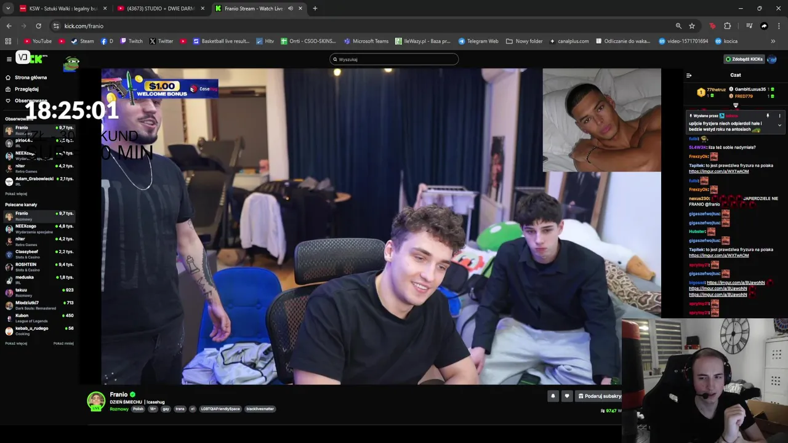
Task: Switch to the STUDIO + DWIE DARM YouTube tab
Action: coord(161,9)
